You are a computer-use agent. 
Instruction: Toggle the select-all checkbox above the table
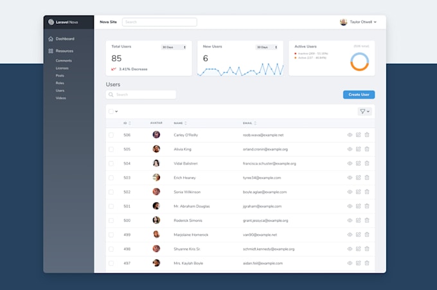coord(111,111)
